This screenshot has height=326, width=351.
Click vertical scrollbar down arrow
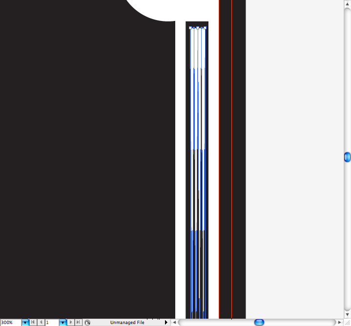[x=347, y=315]
